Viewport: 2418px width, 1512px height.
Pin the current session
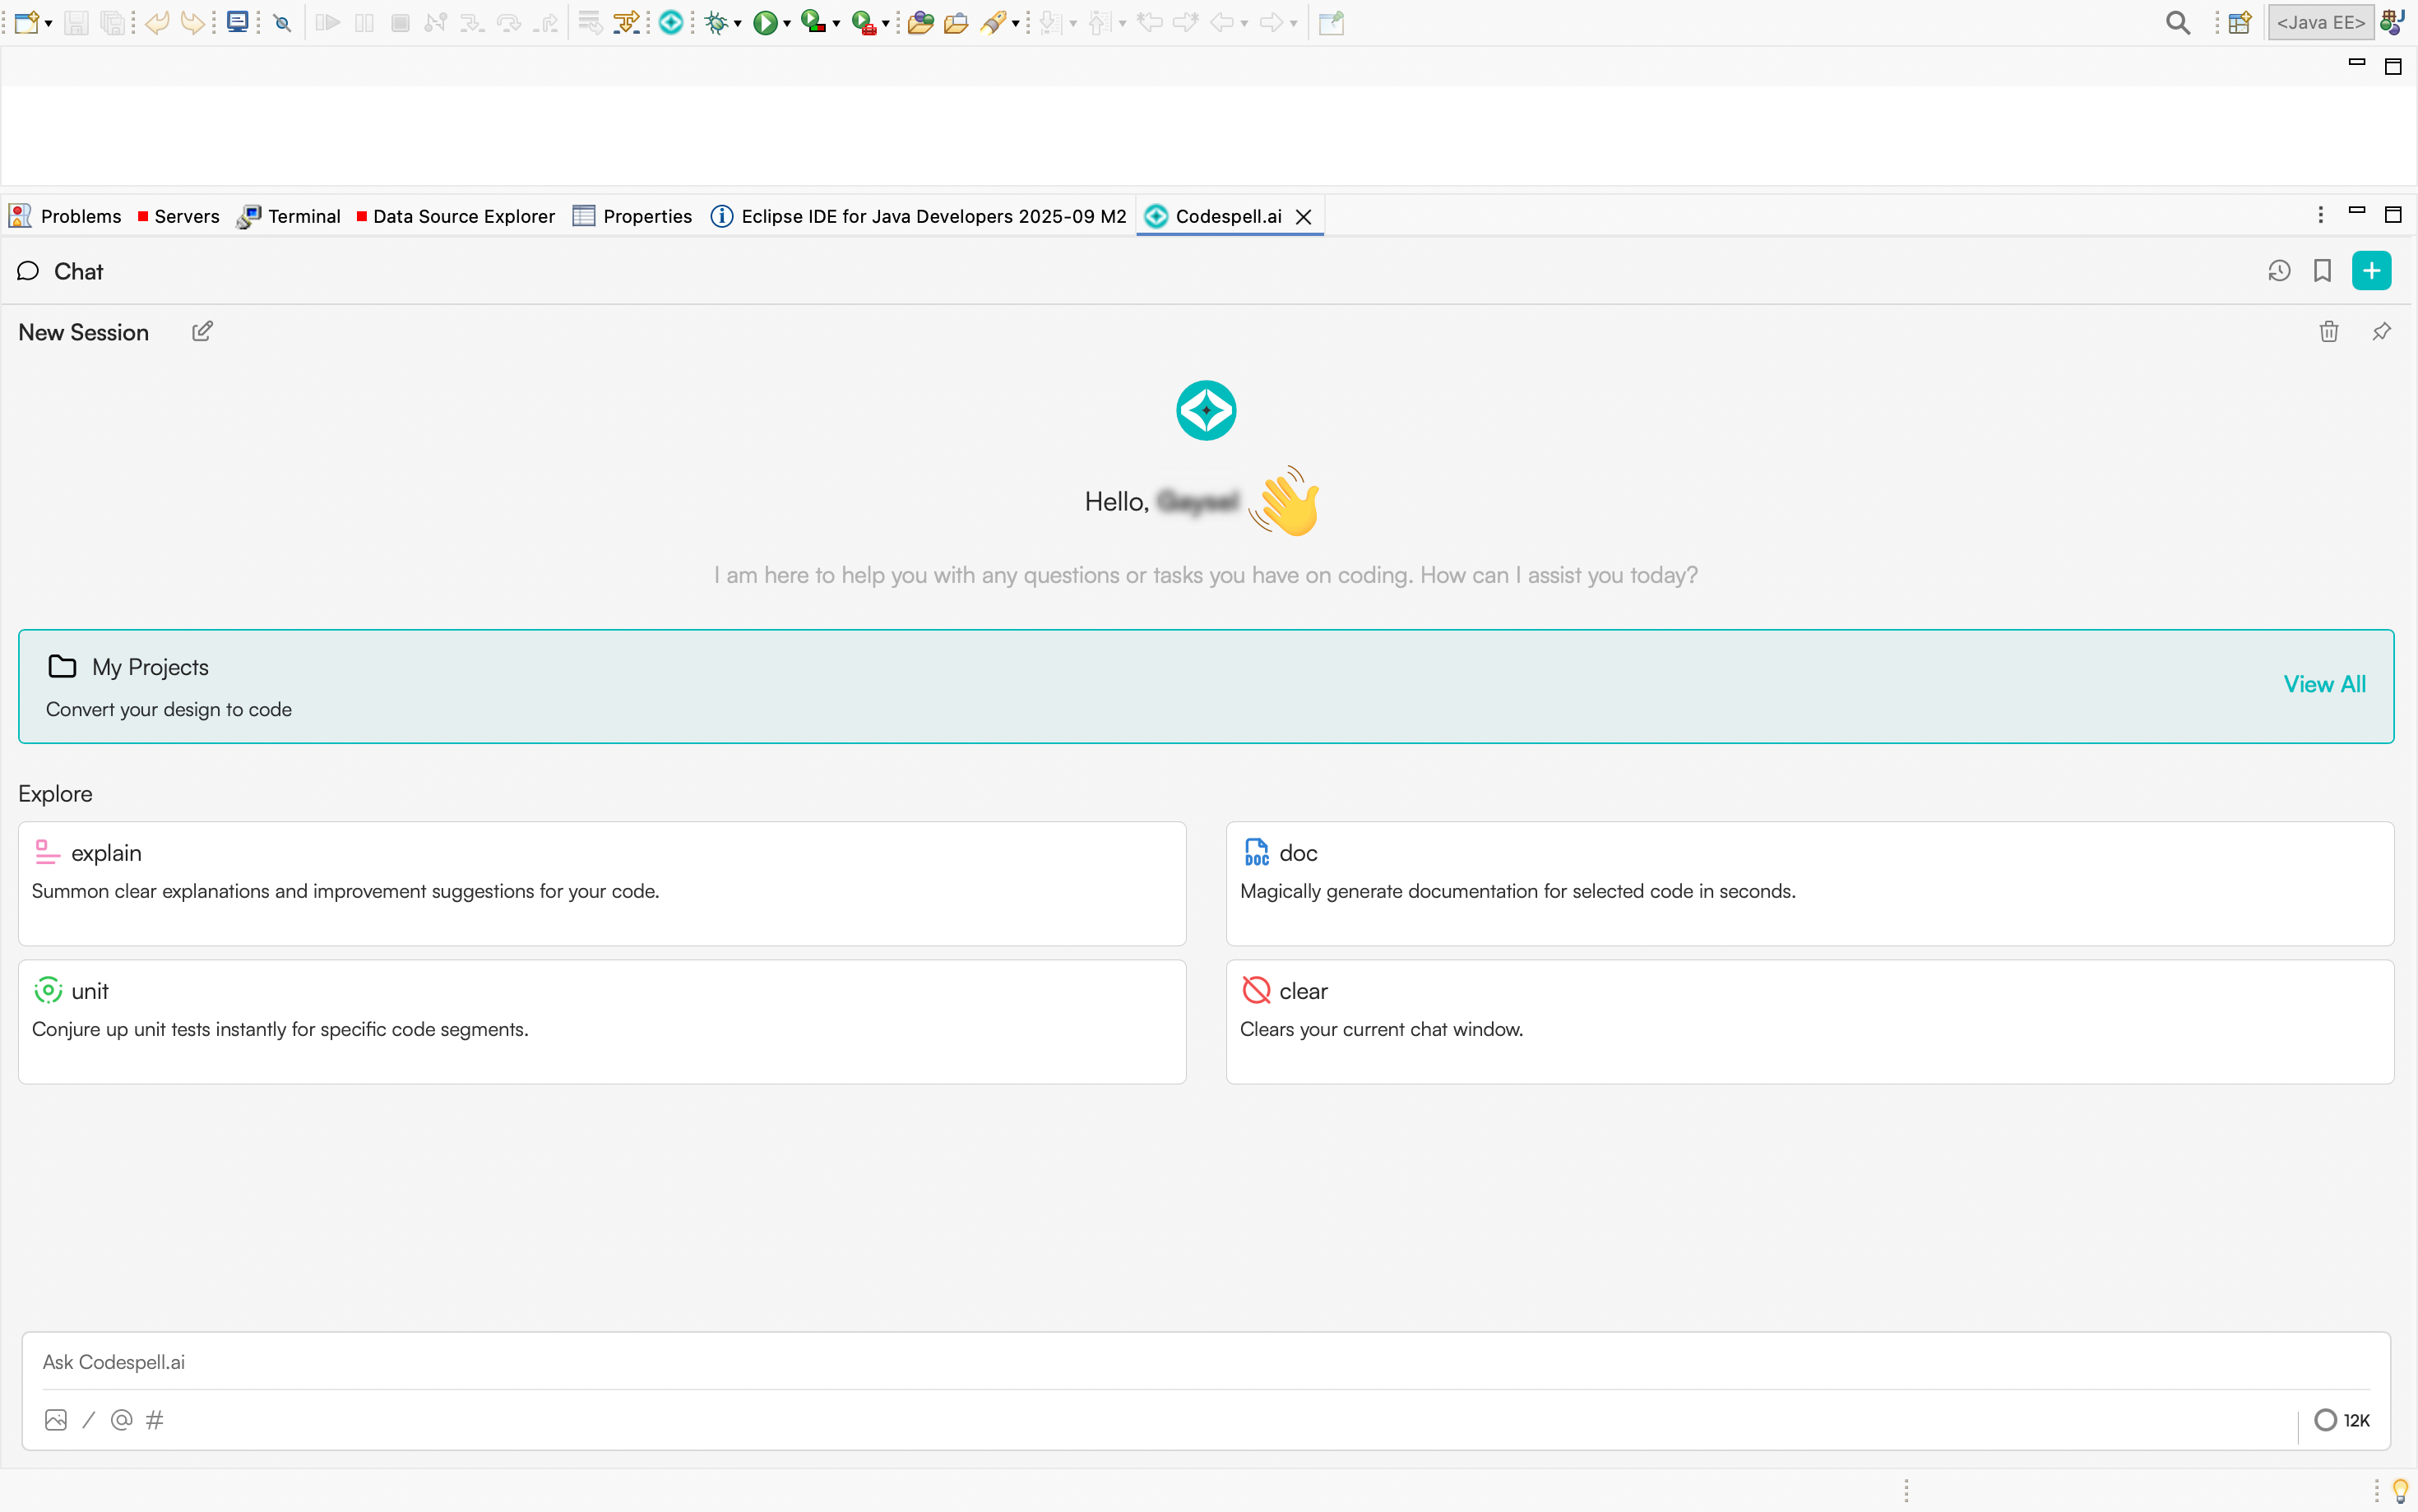2381,331
